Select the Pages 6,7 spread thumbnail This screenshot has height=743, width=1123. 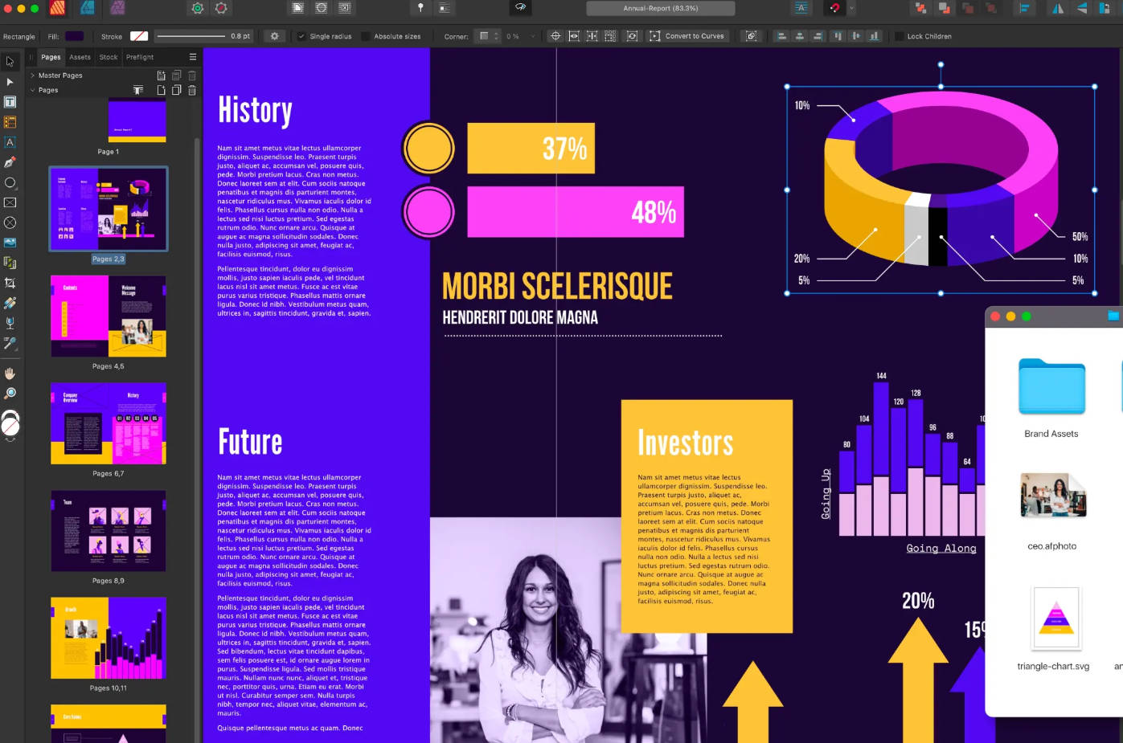click(108, 424)
